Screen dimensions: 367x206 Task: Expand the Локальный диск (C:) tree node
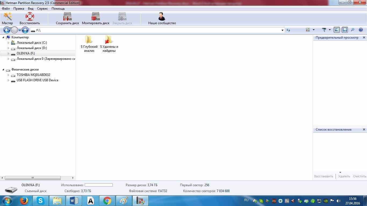click(x=8, y=43)
